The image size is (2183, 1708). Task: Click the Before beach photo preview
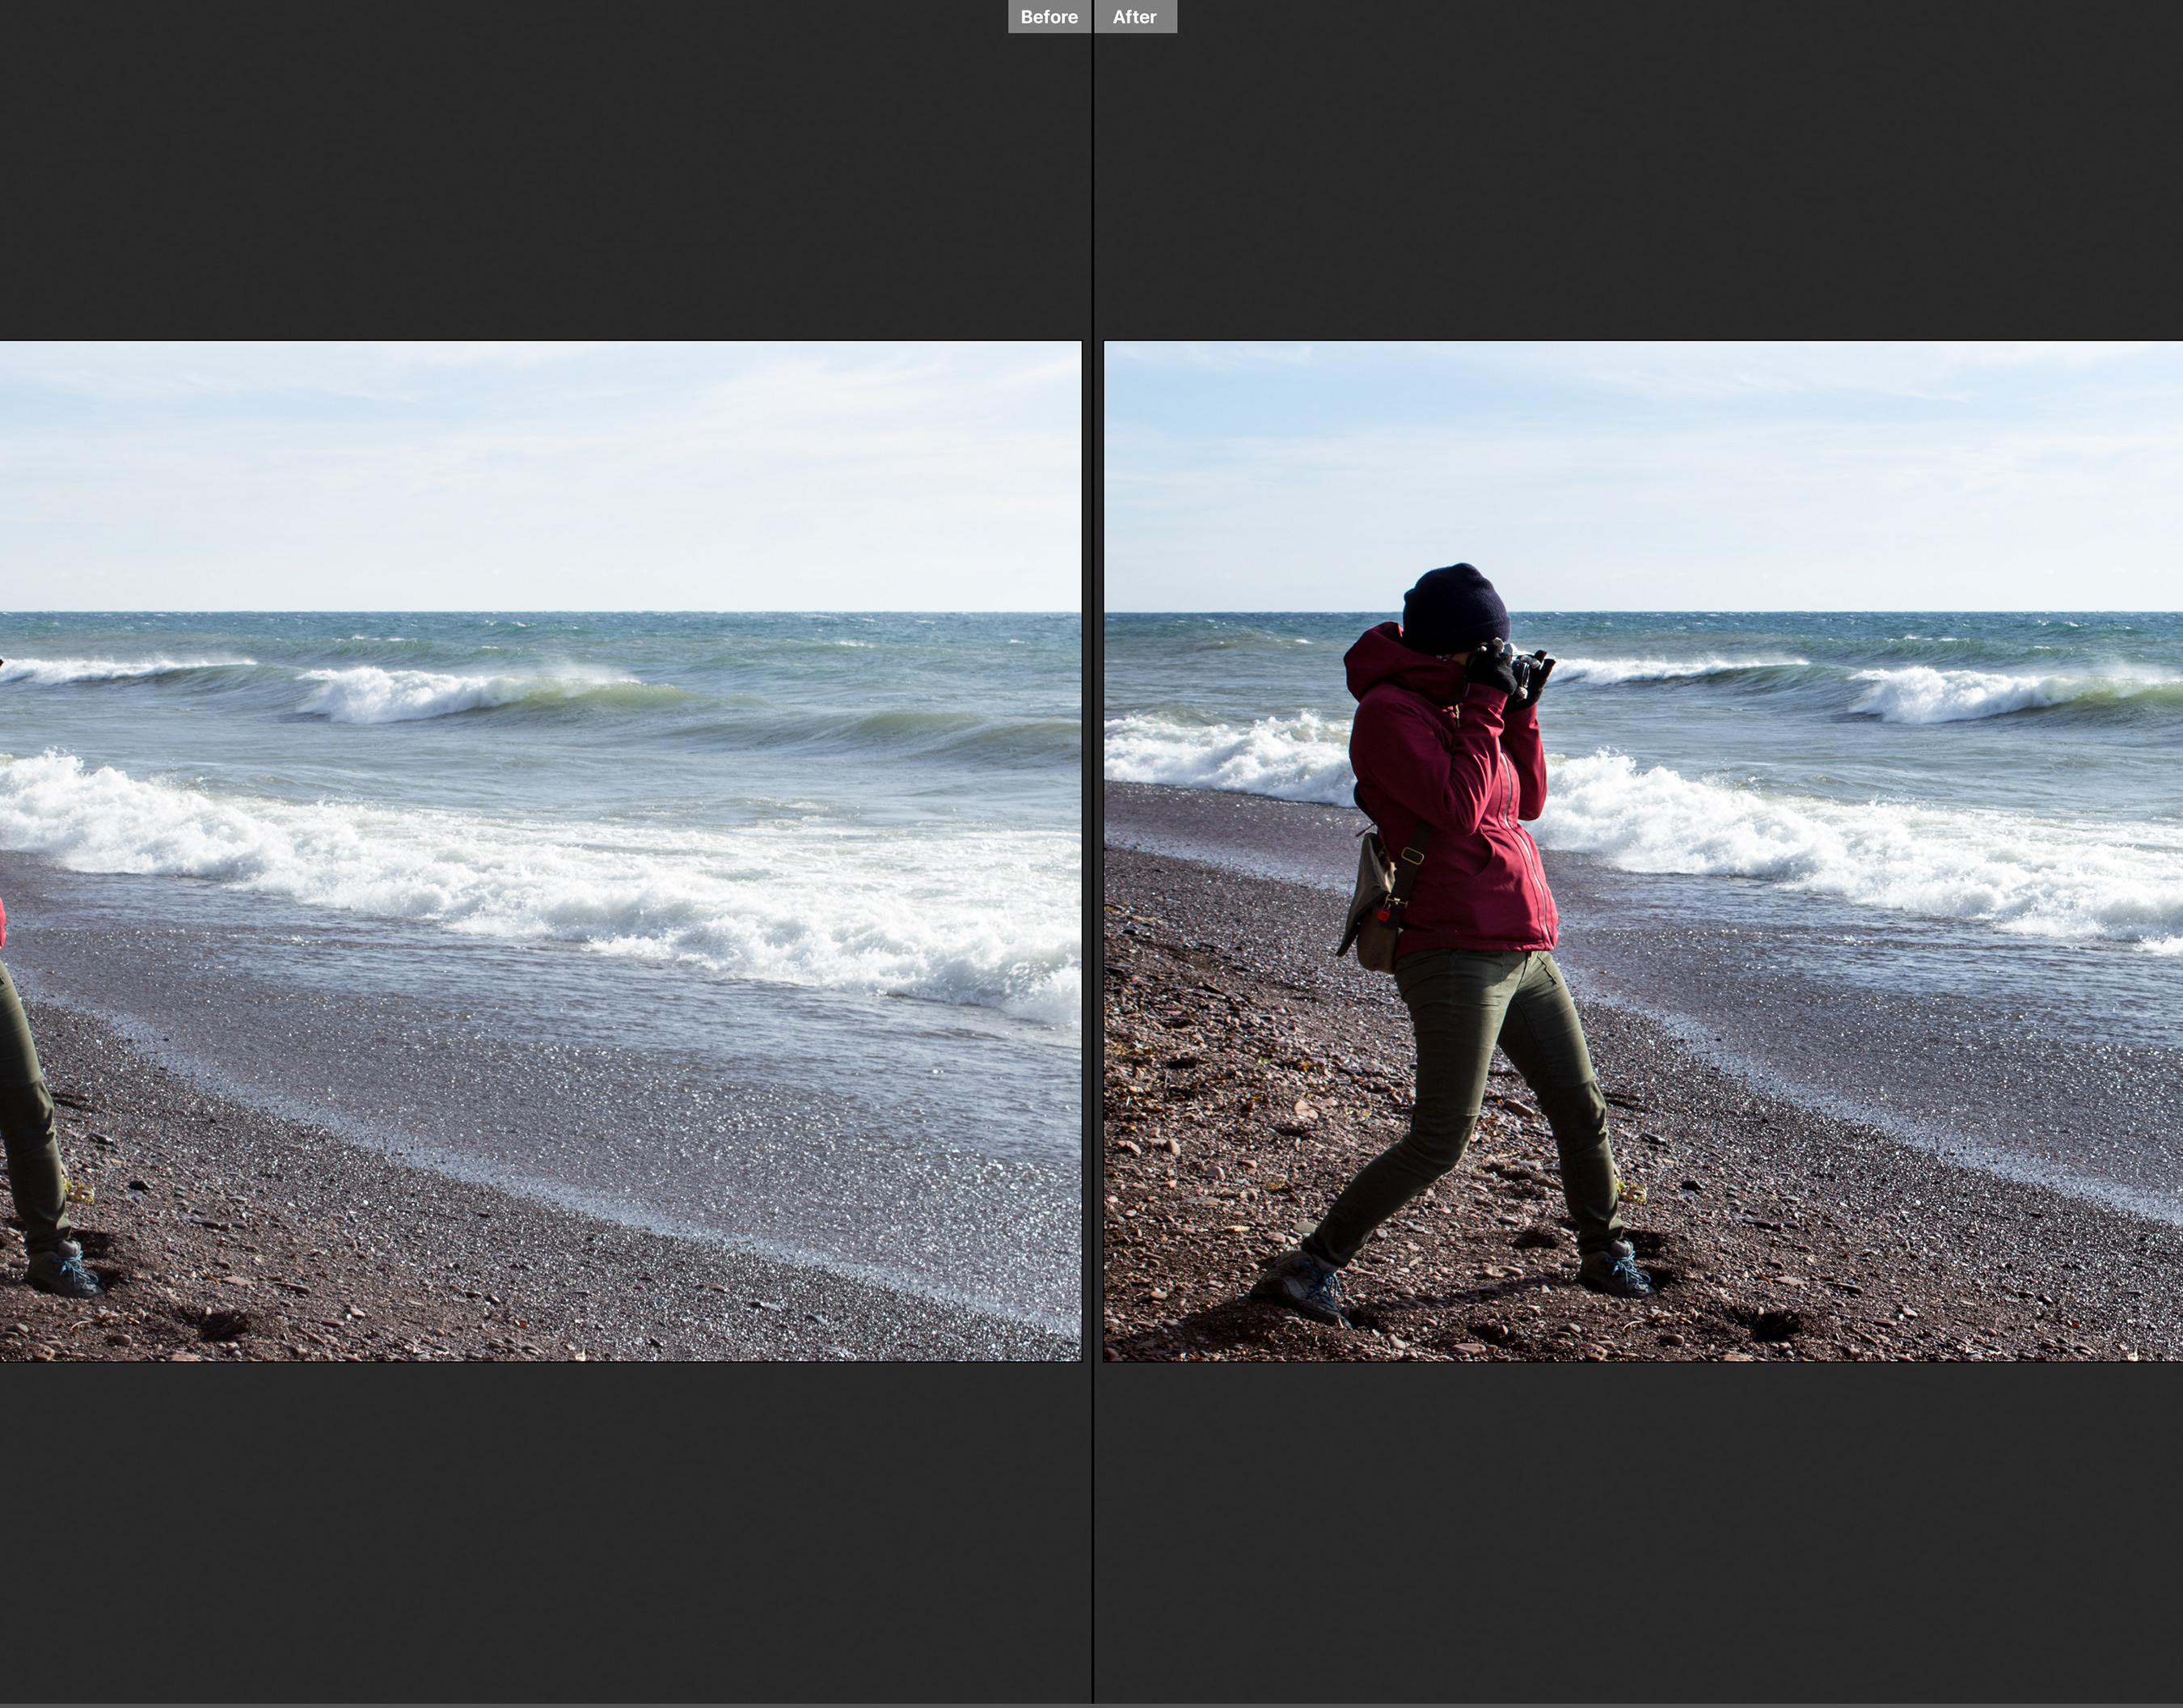click(x=540, y=851)
